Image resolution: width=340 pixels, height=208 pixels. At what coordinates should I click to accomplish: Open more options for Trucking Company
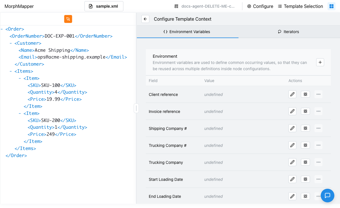[x=318, y=162]
